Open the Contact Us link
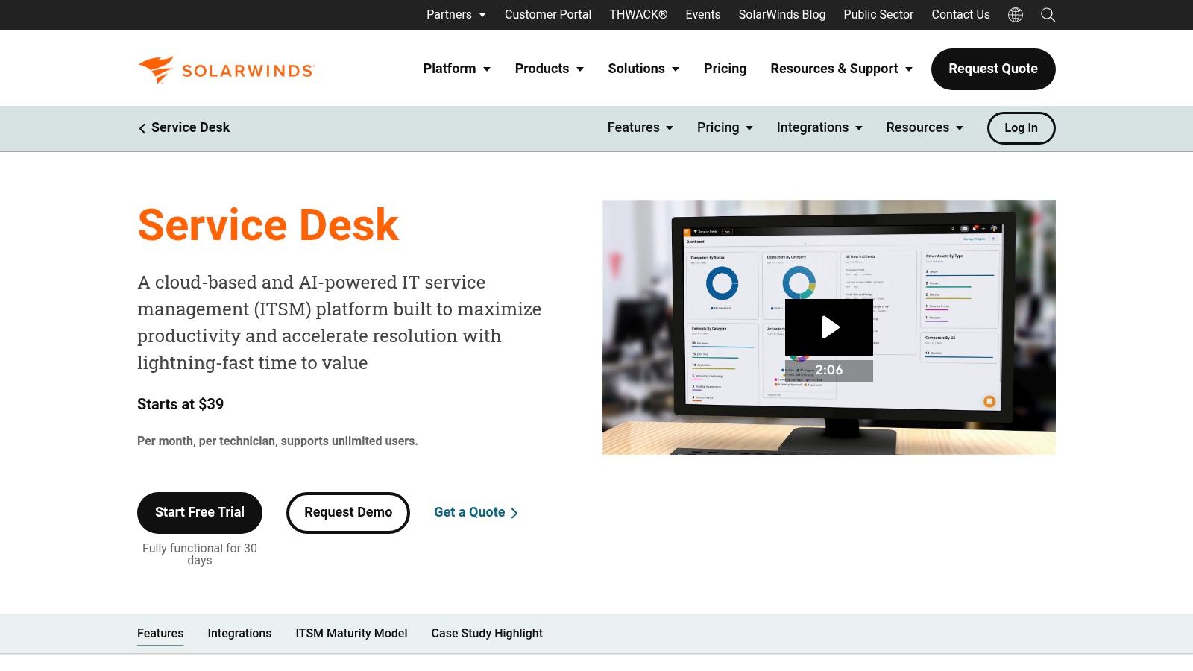This screenshot has height=671, width=1193. 960,15
